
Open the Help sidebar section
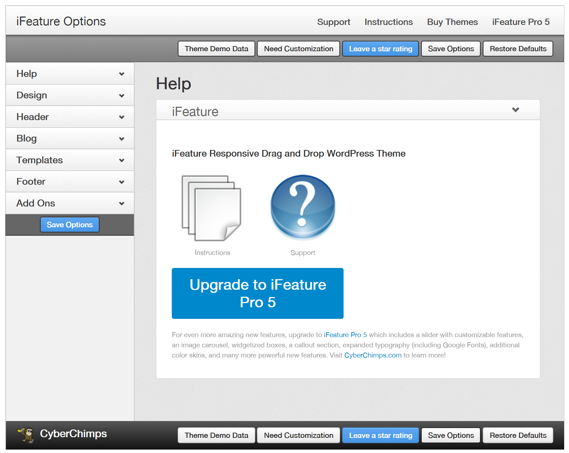(x=70, y=74)
